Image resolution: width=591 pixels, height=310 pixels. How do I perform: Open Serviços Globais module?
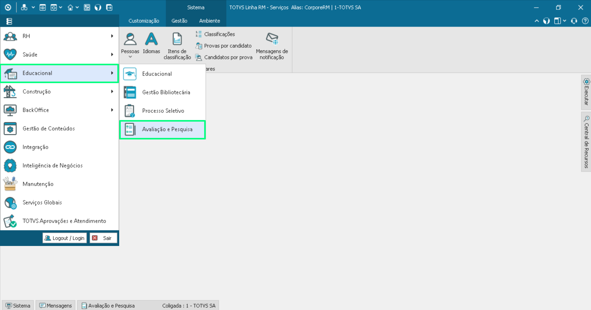pyautogui.click(x=59, y=202)
